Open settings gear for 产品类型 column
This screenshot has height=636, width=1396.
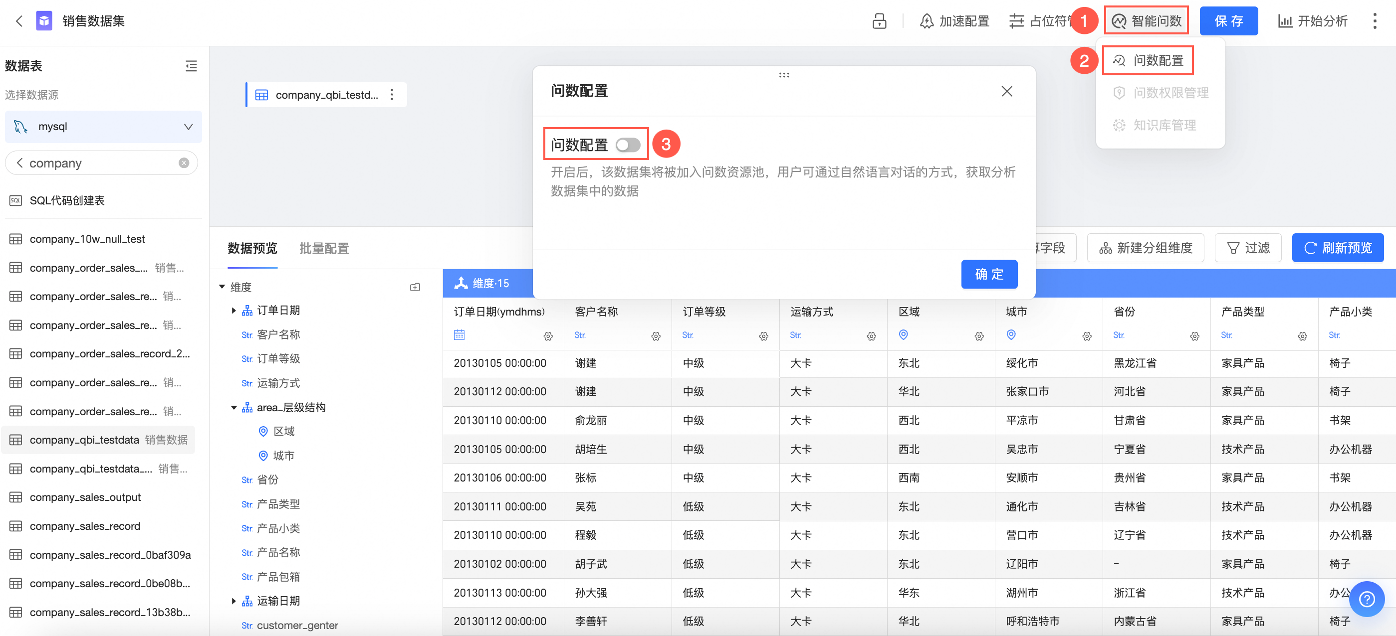coord(1302,336)
